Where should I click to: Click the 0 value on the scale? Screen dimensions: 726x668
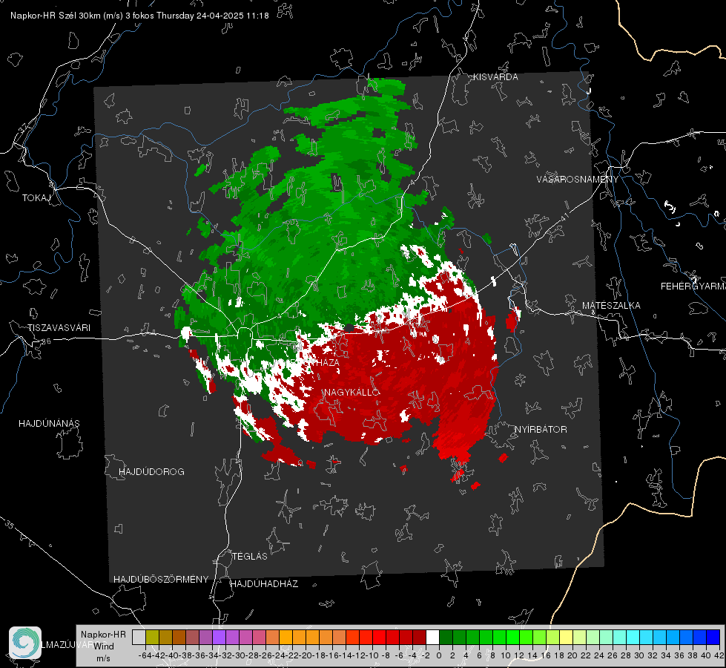[439, 655]
